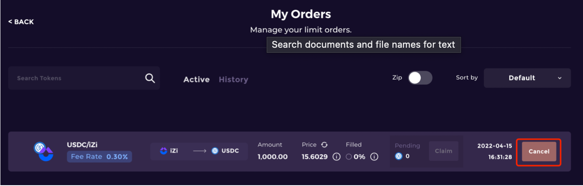Click the USDC/iZi pair logo
The image size is (583, 186).
[x=44, y=152]
